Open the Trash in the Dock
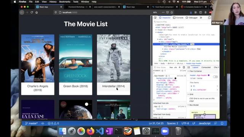The width and height of the screenshot is (244, 137). coord(178,131)
